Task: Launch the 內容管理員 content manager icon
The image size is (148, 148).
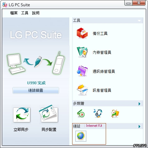Action: (82, 52)
